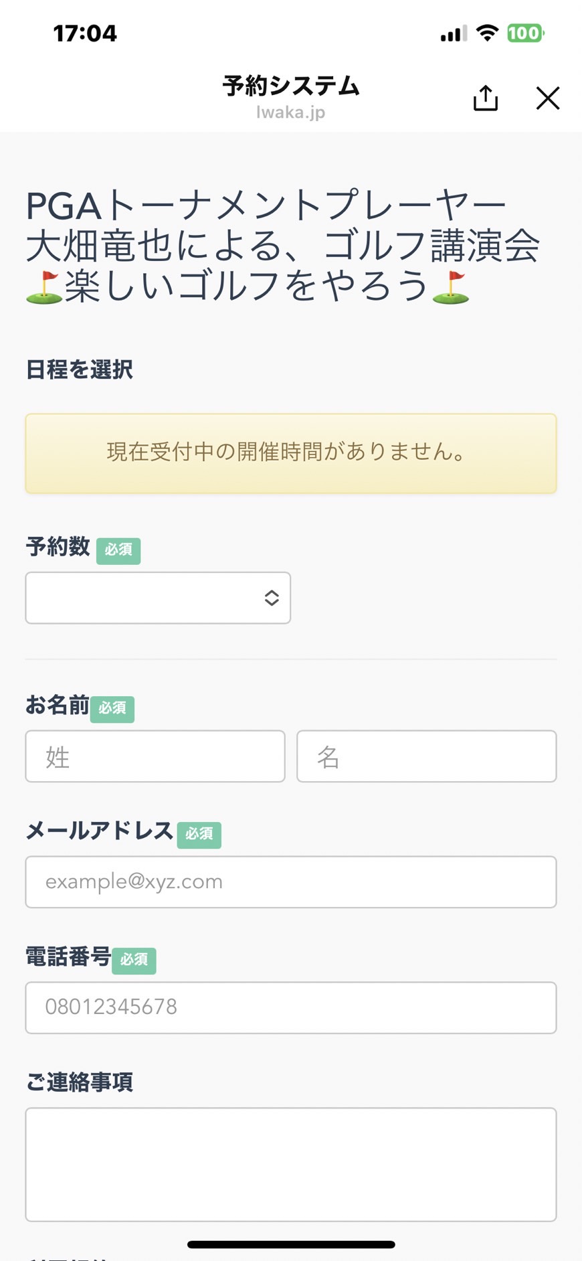This screenshot has height=1261, width=582.
Task: Focus the 姓 last name field
Action: [155, 756]
